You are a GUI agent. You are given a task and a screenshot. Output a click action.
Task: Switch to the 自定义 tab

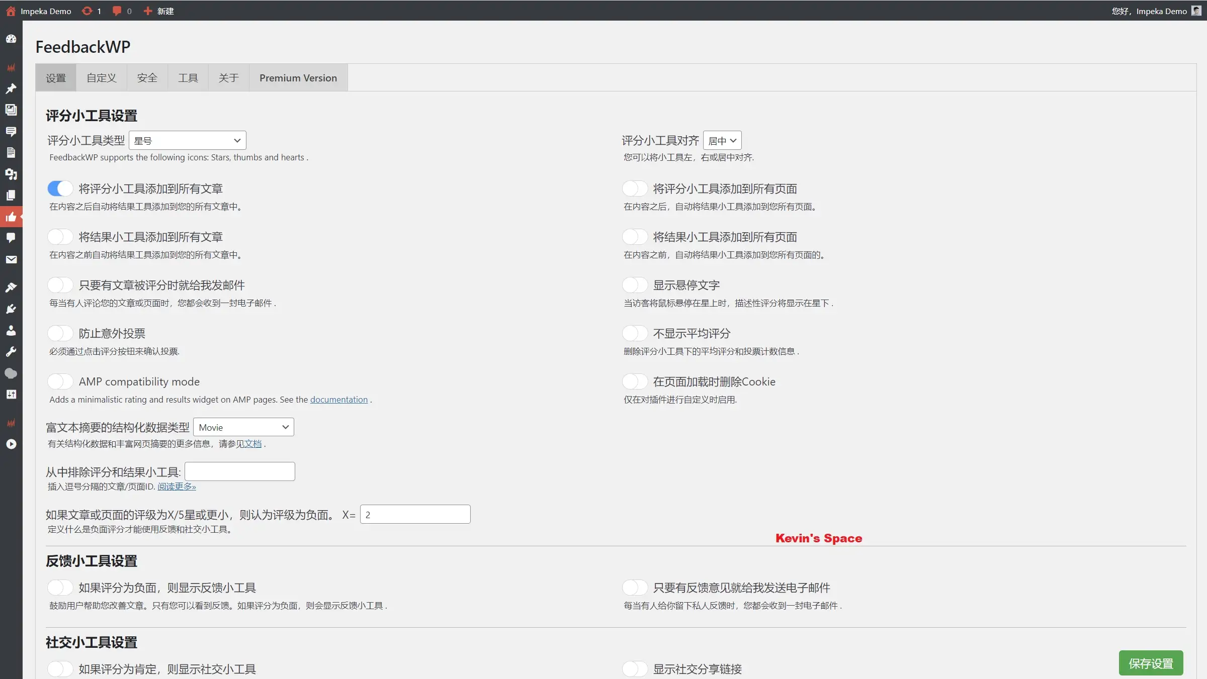pos(101,77)
